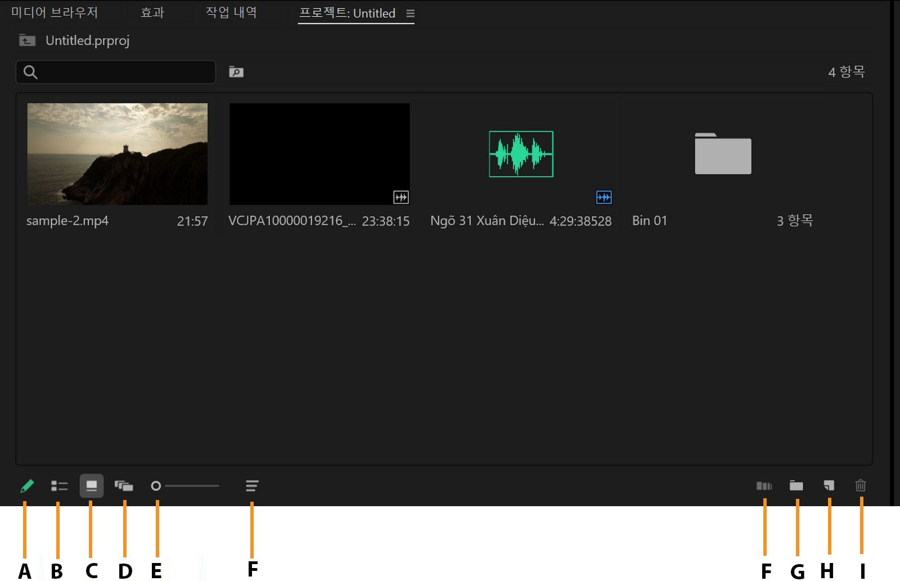
Task: Click the 4:29:38528 duration text
Action: (x=580, y=222)
